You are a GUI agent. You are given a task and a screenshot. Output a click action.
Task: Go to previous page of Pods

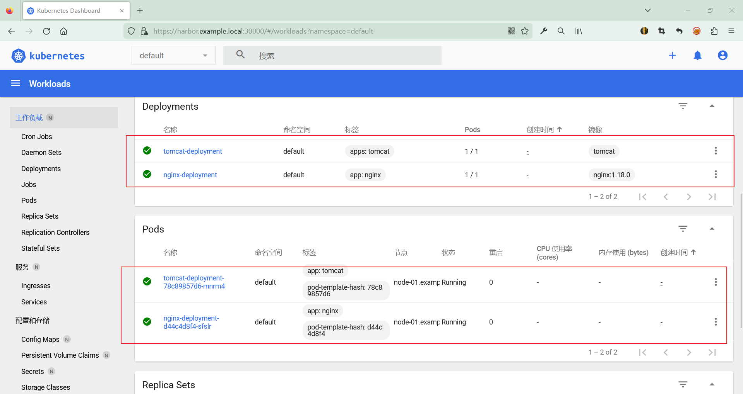click(x=666, y=352)
